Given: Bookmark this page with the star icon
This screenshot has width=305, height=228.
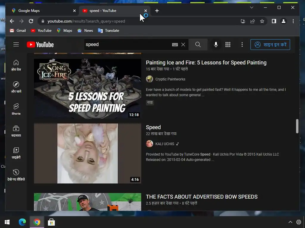Looking at the screenshot, I should 262,21.
